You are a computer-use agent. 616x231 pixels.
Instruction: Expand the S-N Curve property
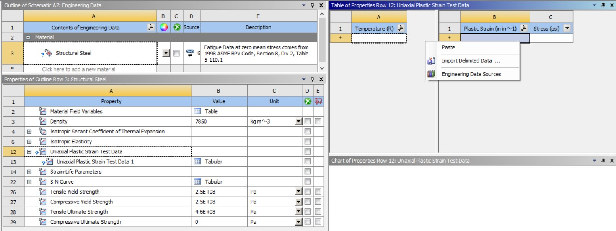coord(29,182)
